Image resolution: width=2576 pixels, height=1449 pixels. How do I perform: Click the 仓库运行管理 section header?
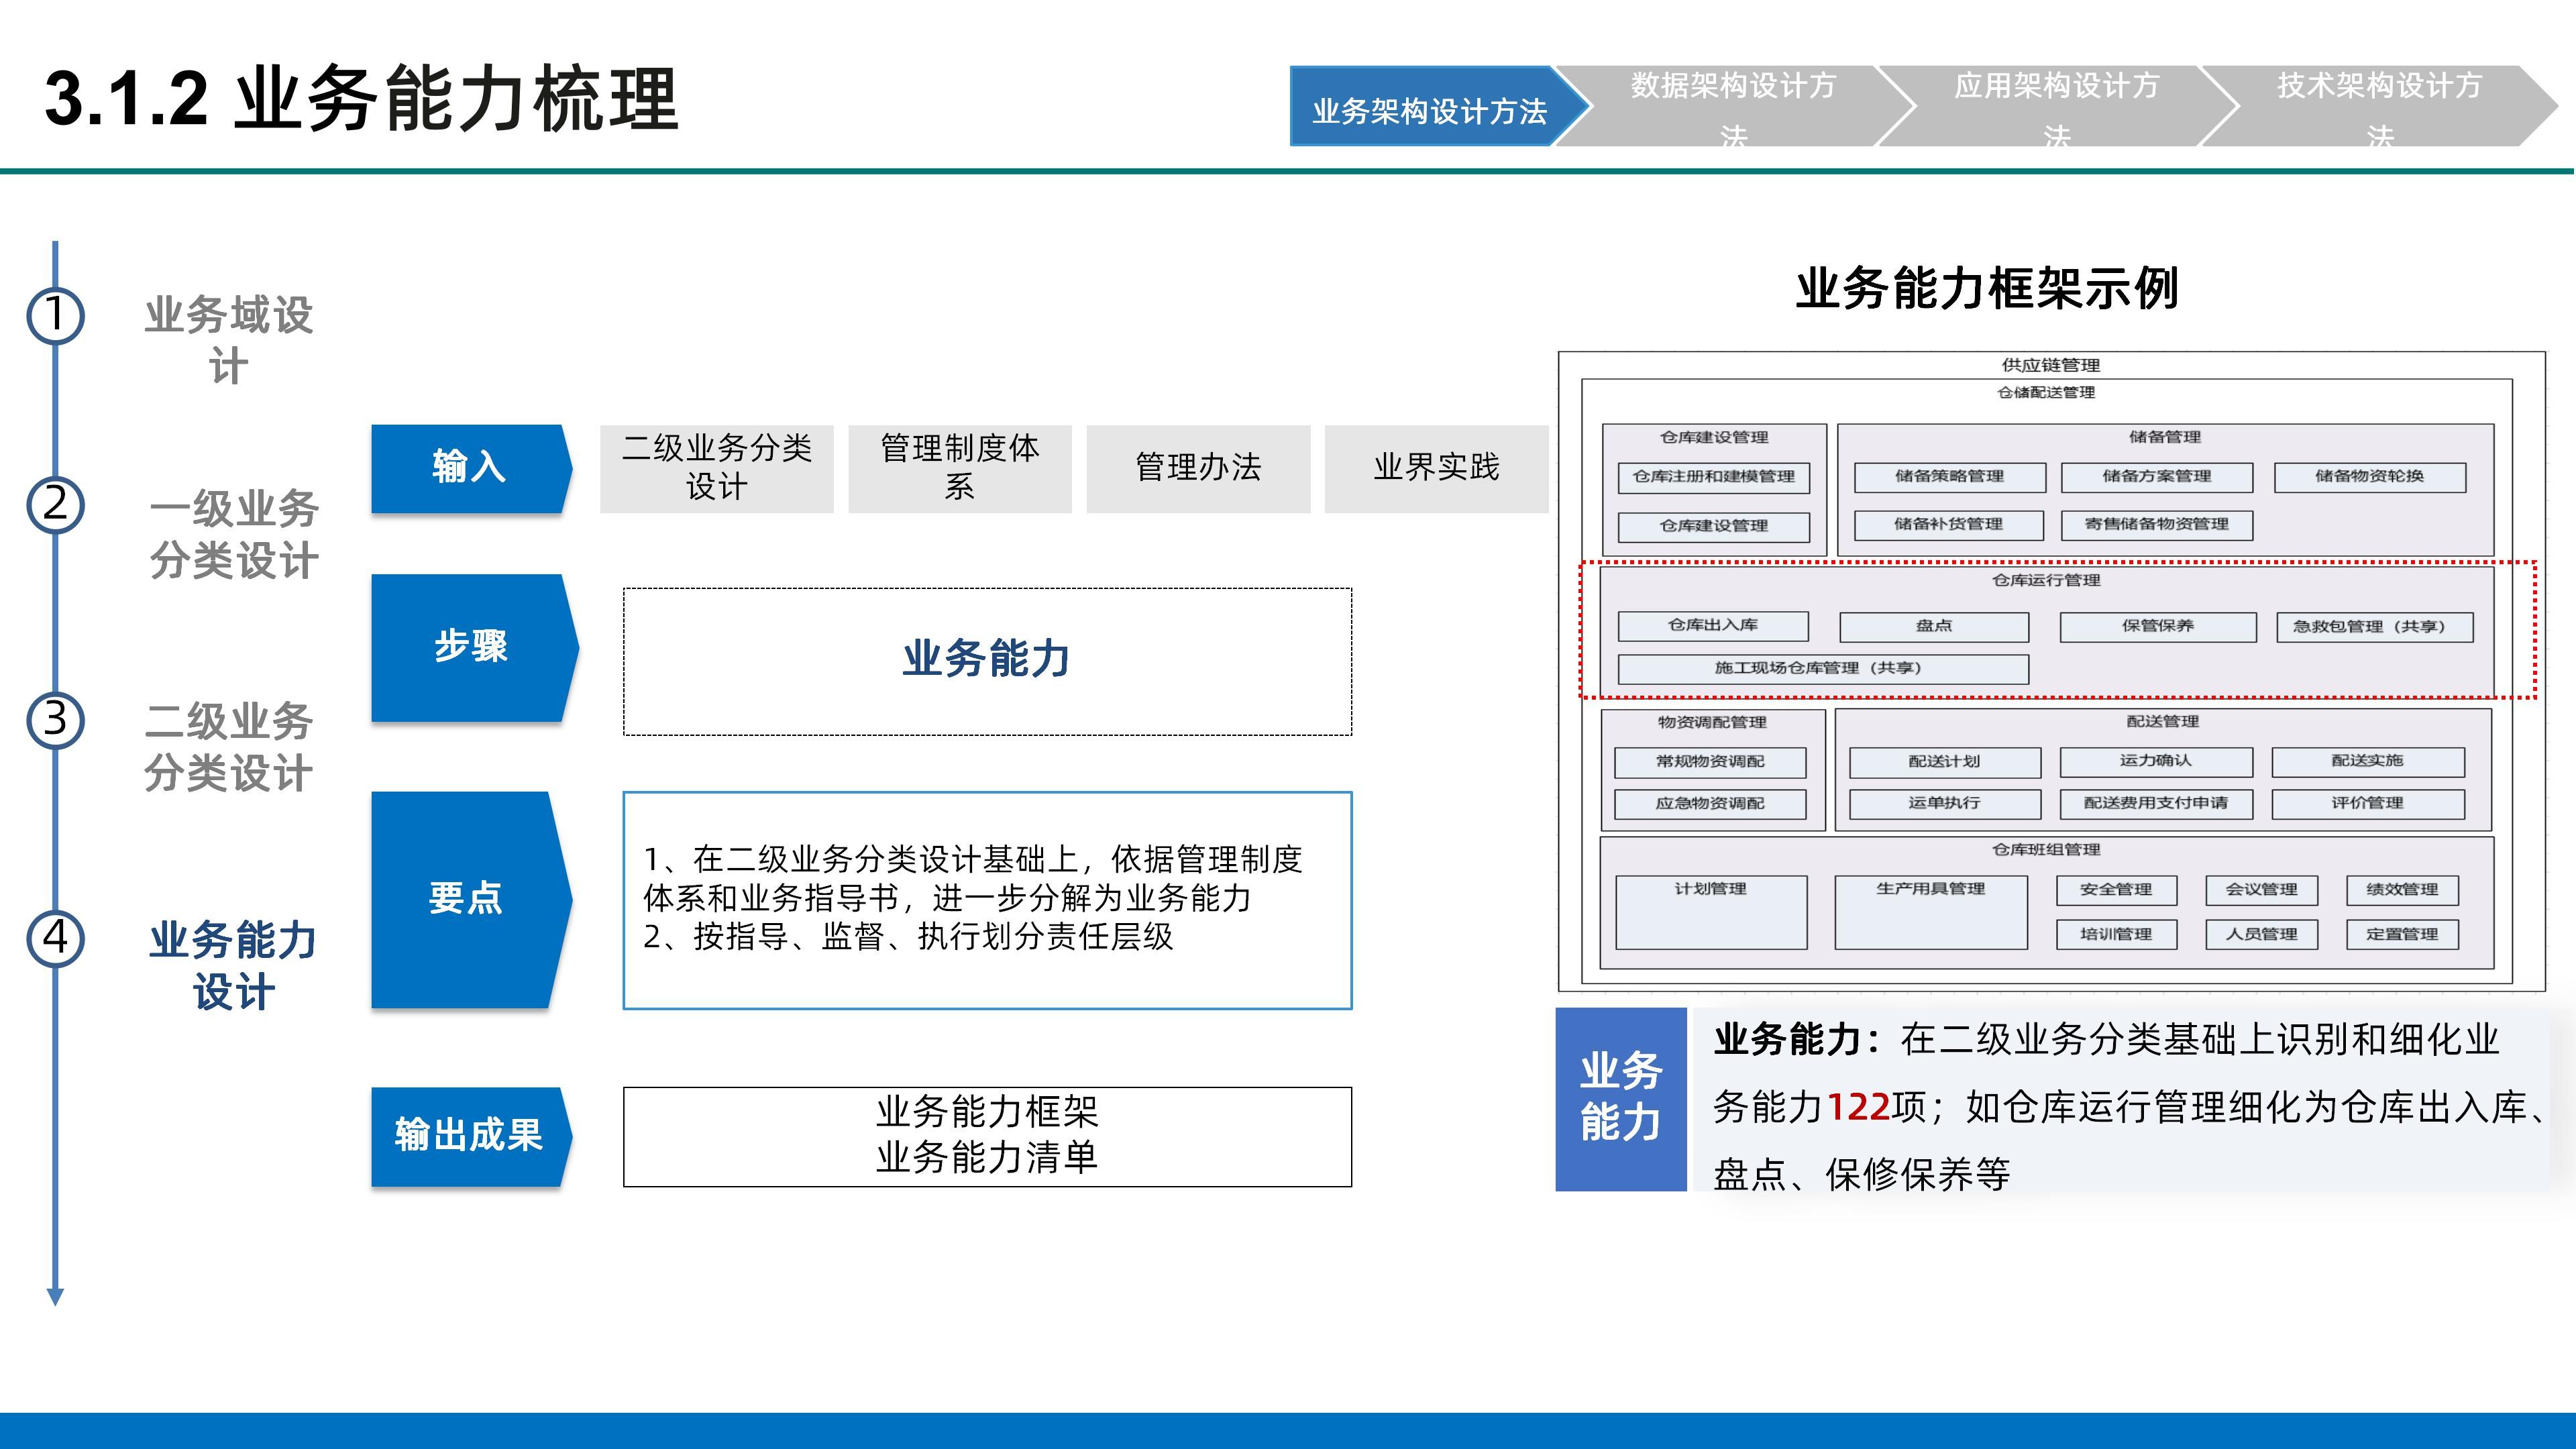[2046, 580]
